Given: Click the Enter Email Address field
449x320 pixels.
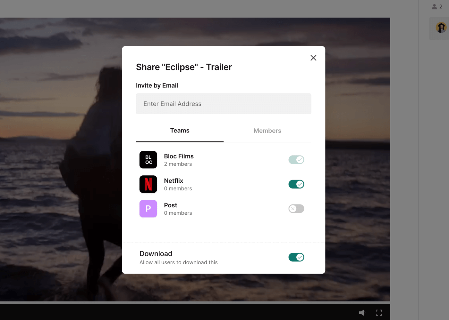Looking at the screenshot, I should pos(224,104).
